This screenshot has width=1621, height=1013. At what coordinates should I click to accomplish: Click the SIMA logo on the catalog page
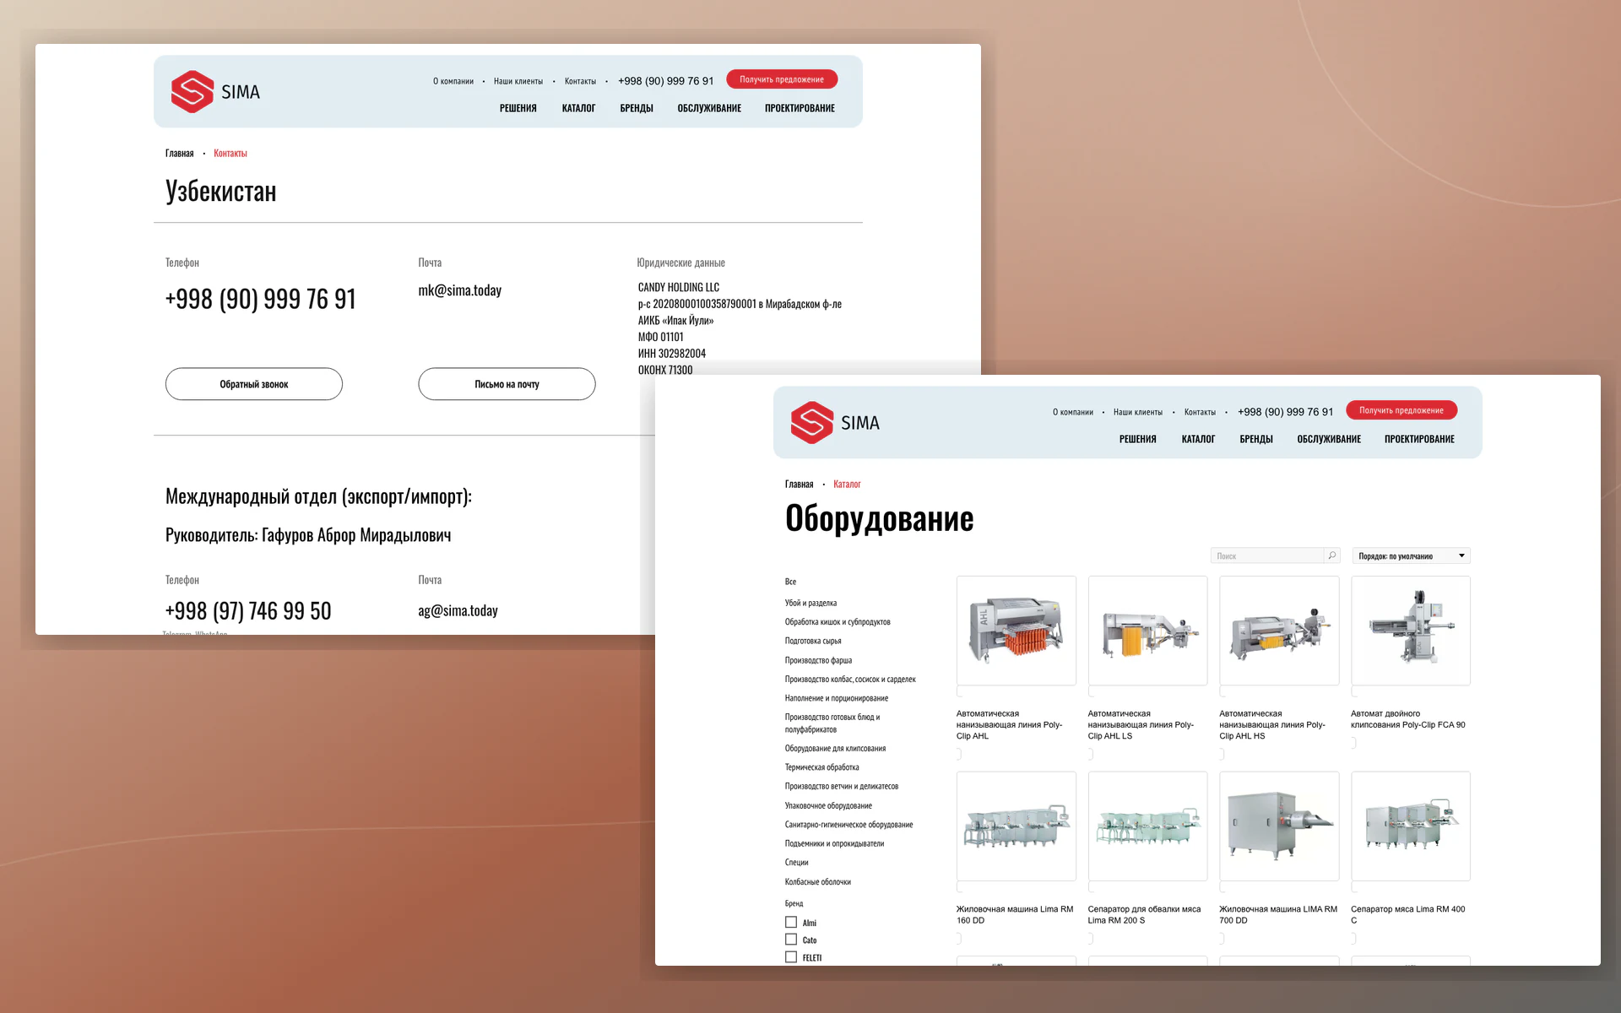(835, 422)
